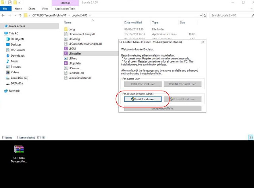Image resolution: width=254 pixels, height=188 pixels.
Task: Expand the ribbon with the chevron
Action: [x=252, y=8]
